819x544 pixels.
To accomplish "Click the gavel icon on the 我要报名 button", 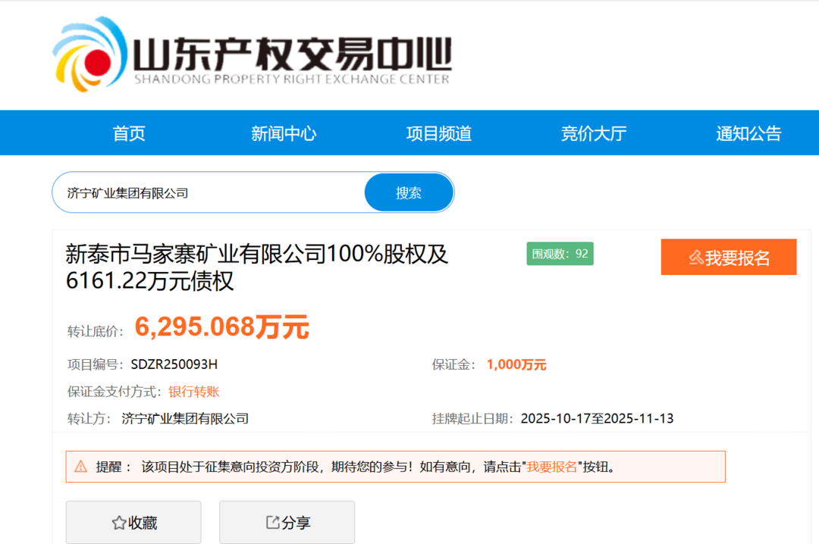I will [x=695, y=258].
